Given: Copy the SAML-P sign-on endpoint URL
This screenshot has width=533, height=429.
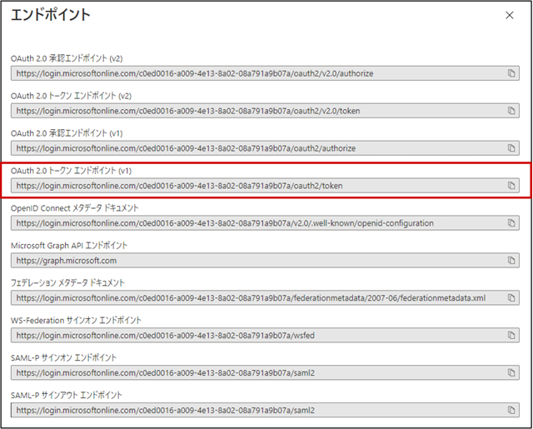Looking at the screenshot, I should [511, 372].
